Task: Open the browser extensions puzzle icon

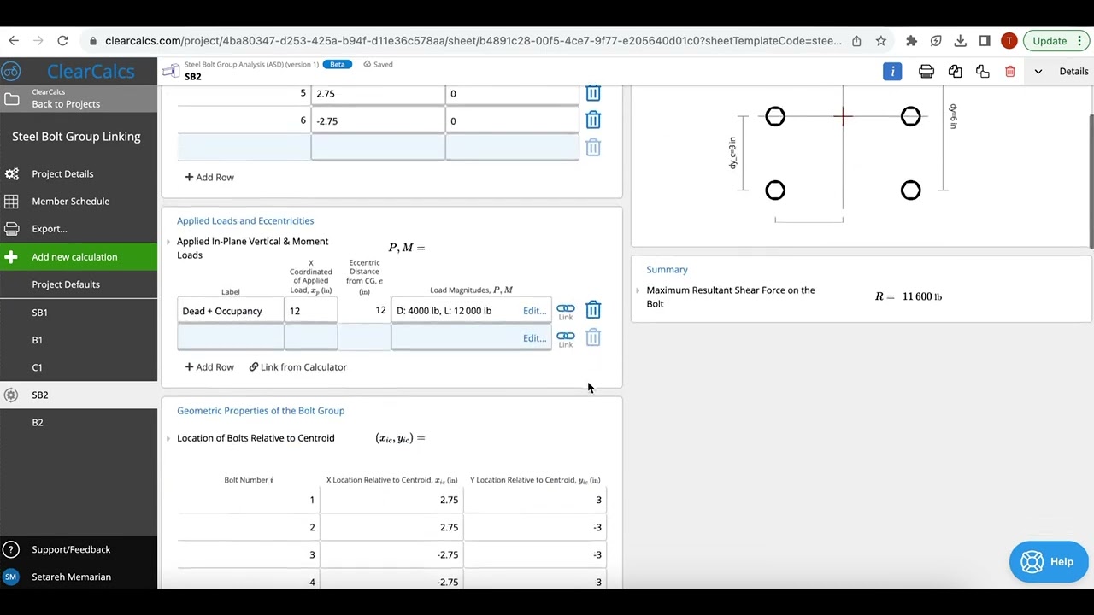Action: [x=912, y=41]
